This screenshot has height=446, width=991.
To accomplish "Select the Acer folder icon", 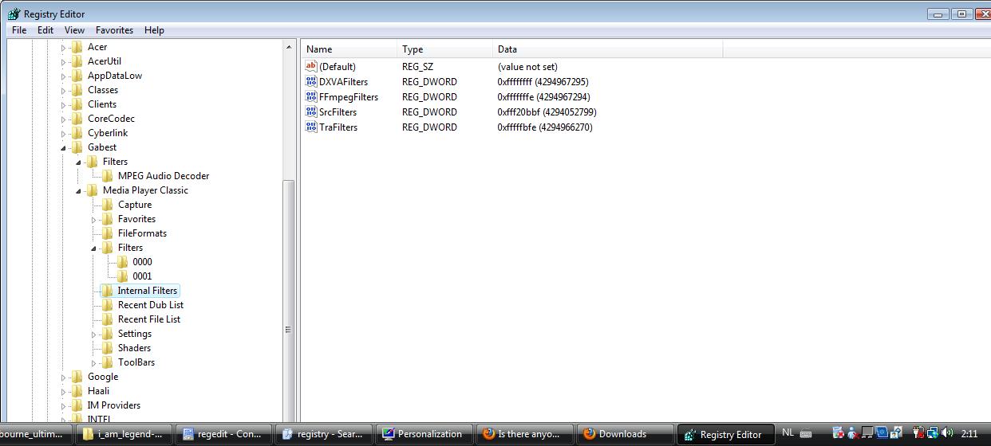I will 77,47.
